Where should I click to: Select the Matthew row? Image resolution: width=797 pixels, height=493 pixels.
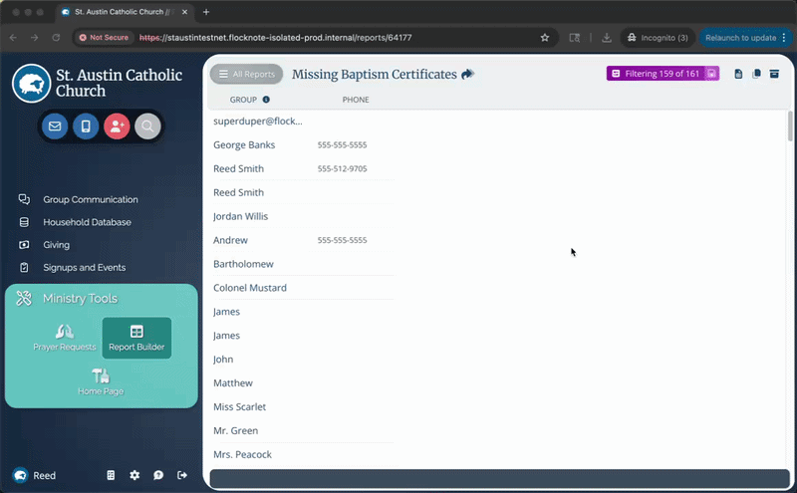pos(304,383)
